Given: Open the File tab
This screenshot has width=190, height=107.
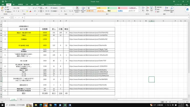Looking at the screenshot, I should [x=3, y=4].
